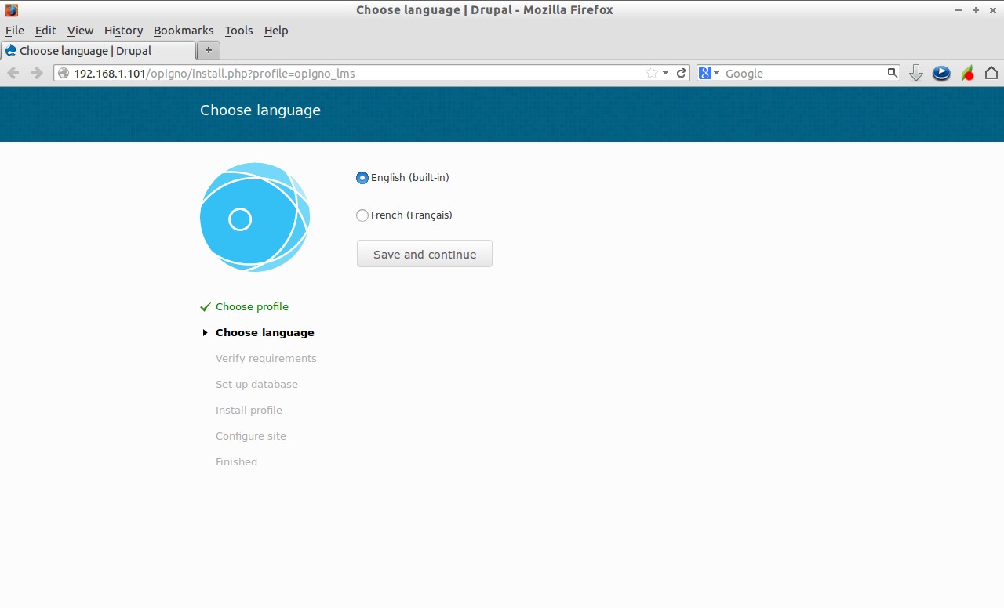The width and height of the screenshot is (1004, 608).
Task: Click the Drupal favicon on the tab
Action: tap(10, 51)
